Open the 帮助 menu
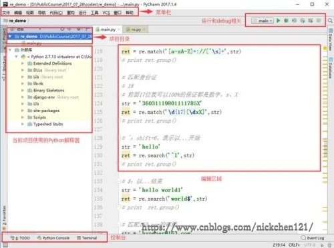Image resolution: width=334 pixels, height=248 pixels. pyautogui.click(x=130, y=13)
